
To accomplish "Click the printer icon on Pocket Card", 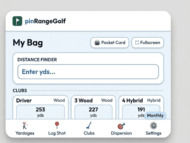I will tap(97, 42).
